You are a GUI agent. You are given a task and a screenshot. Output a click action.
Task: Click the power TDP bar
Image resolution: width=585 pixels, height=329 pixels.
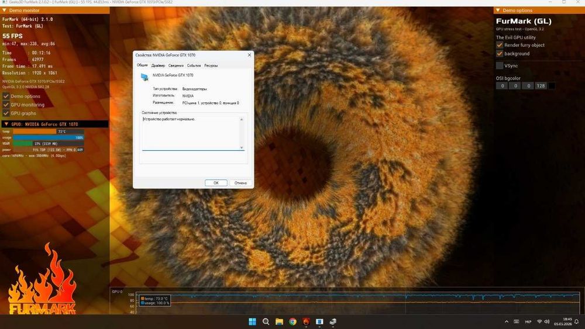point(48,150)
